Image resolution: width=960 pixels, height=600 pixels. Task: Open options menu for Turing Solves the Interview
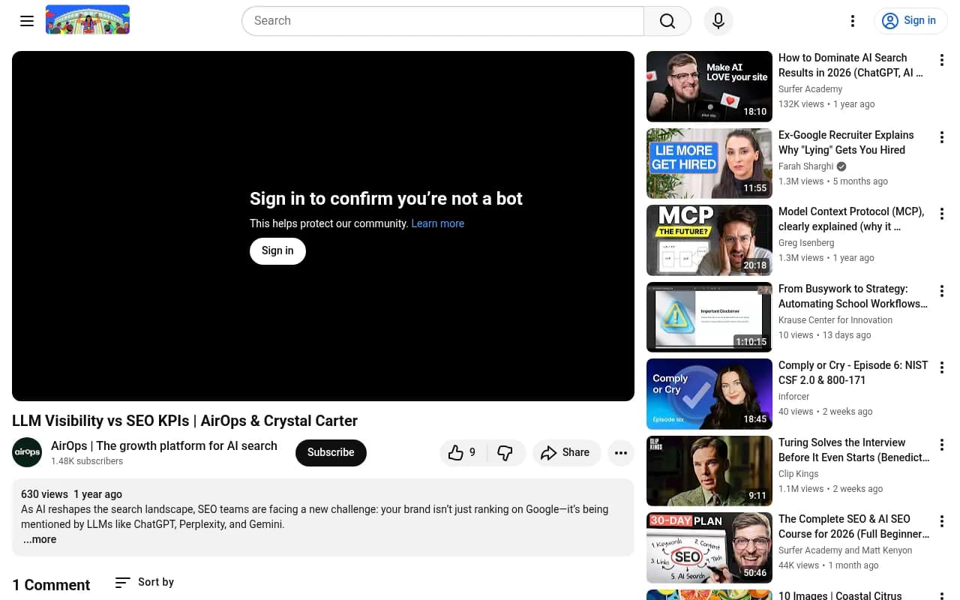click(942, 445)
